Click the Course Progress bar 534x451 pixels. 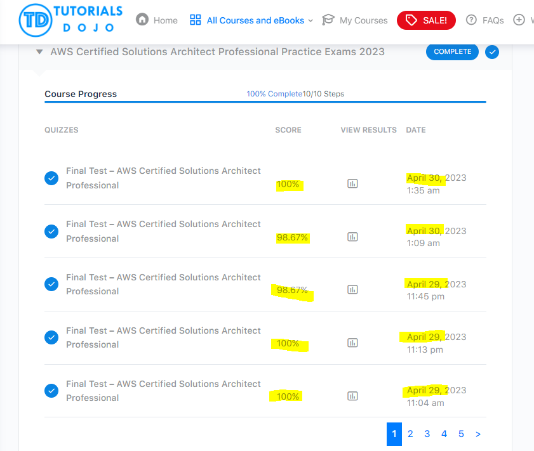[265, 101]
